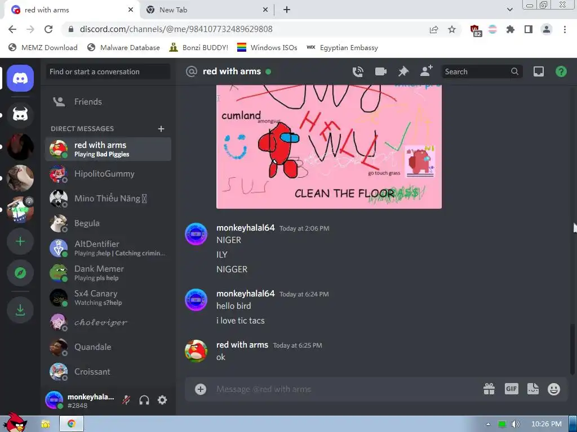The height and width of the screenshot is (432, 577).
Task: Open MEMZ Download bookmark
Action: click(43, 47)
